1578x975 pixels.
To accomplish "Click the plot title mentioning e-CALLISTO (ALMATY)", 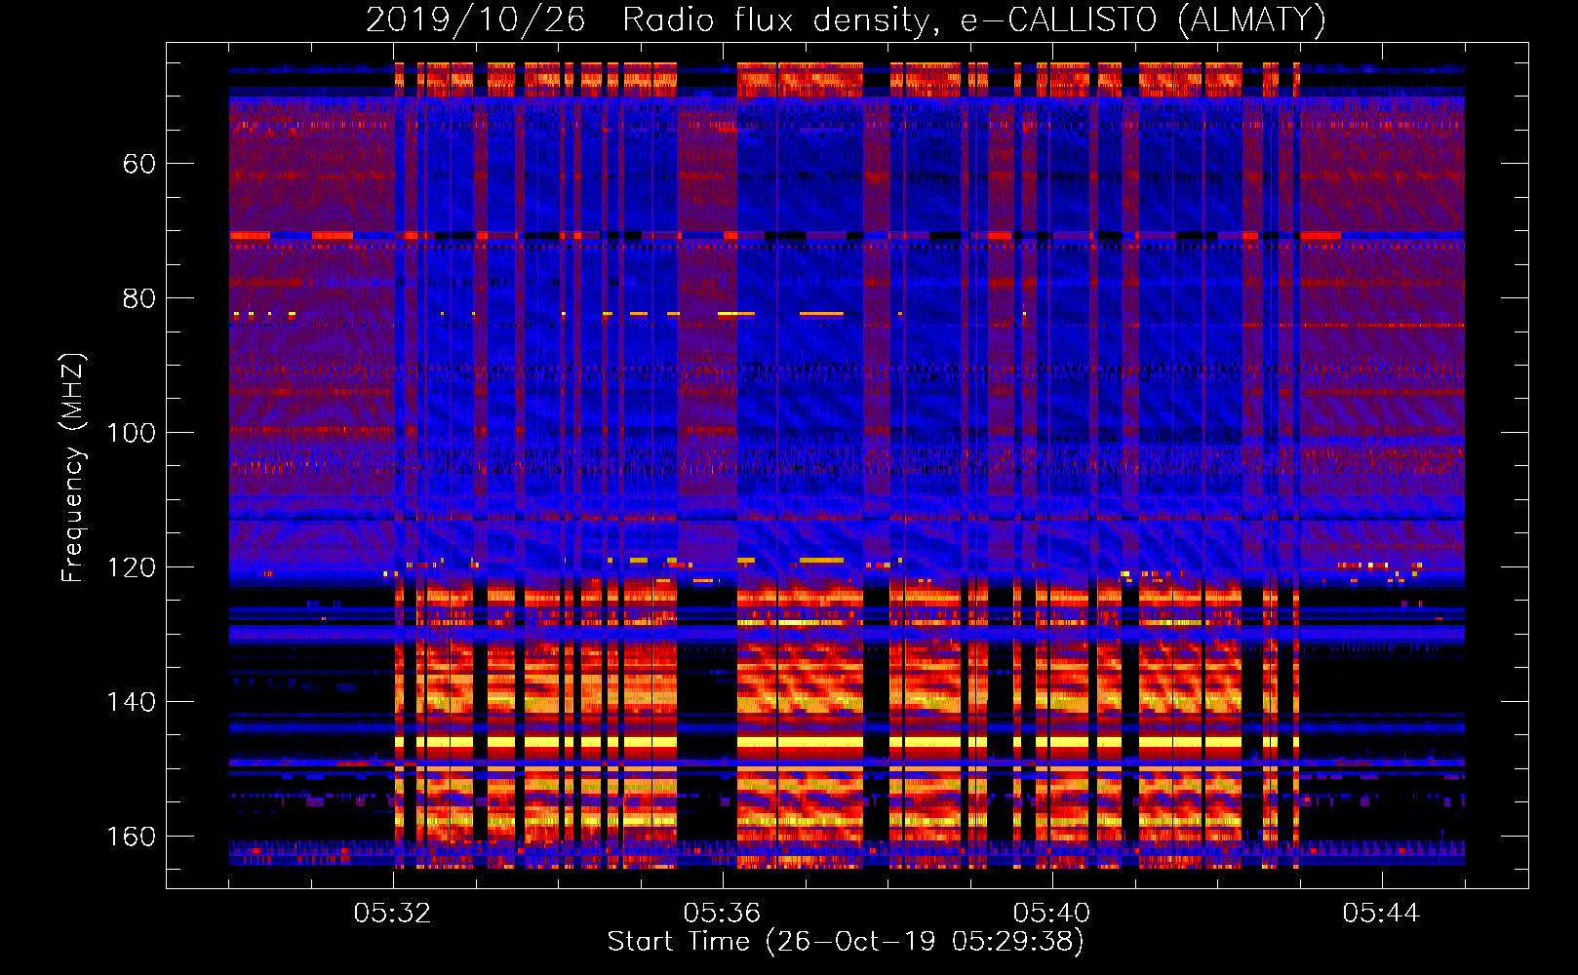I will pyautogui.click(x=846, y=19).
